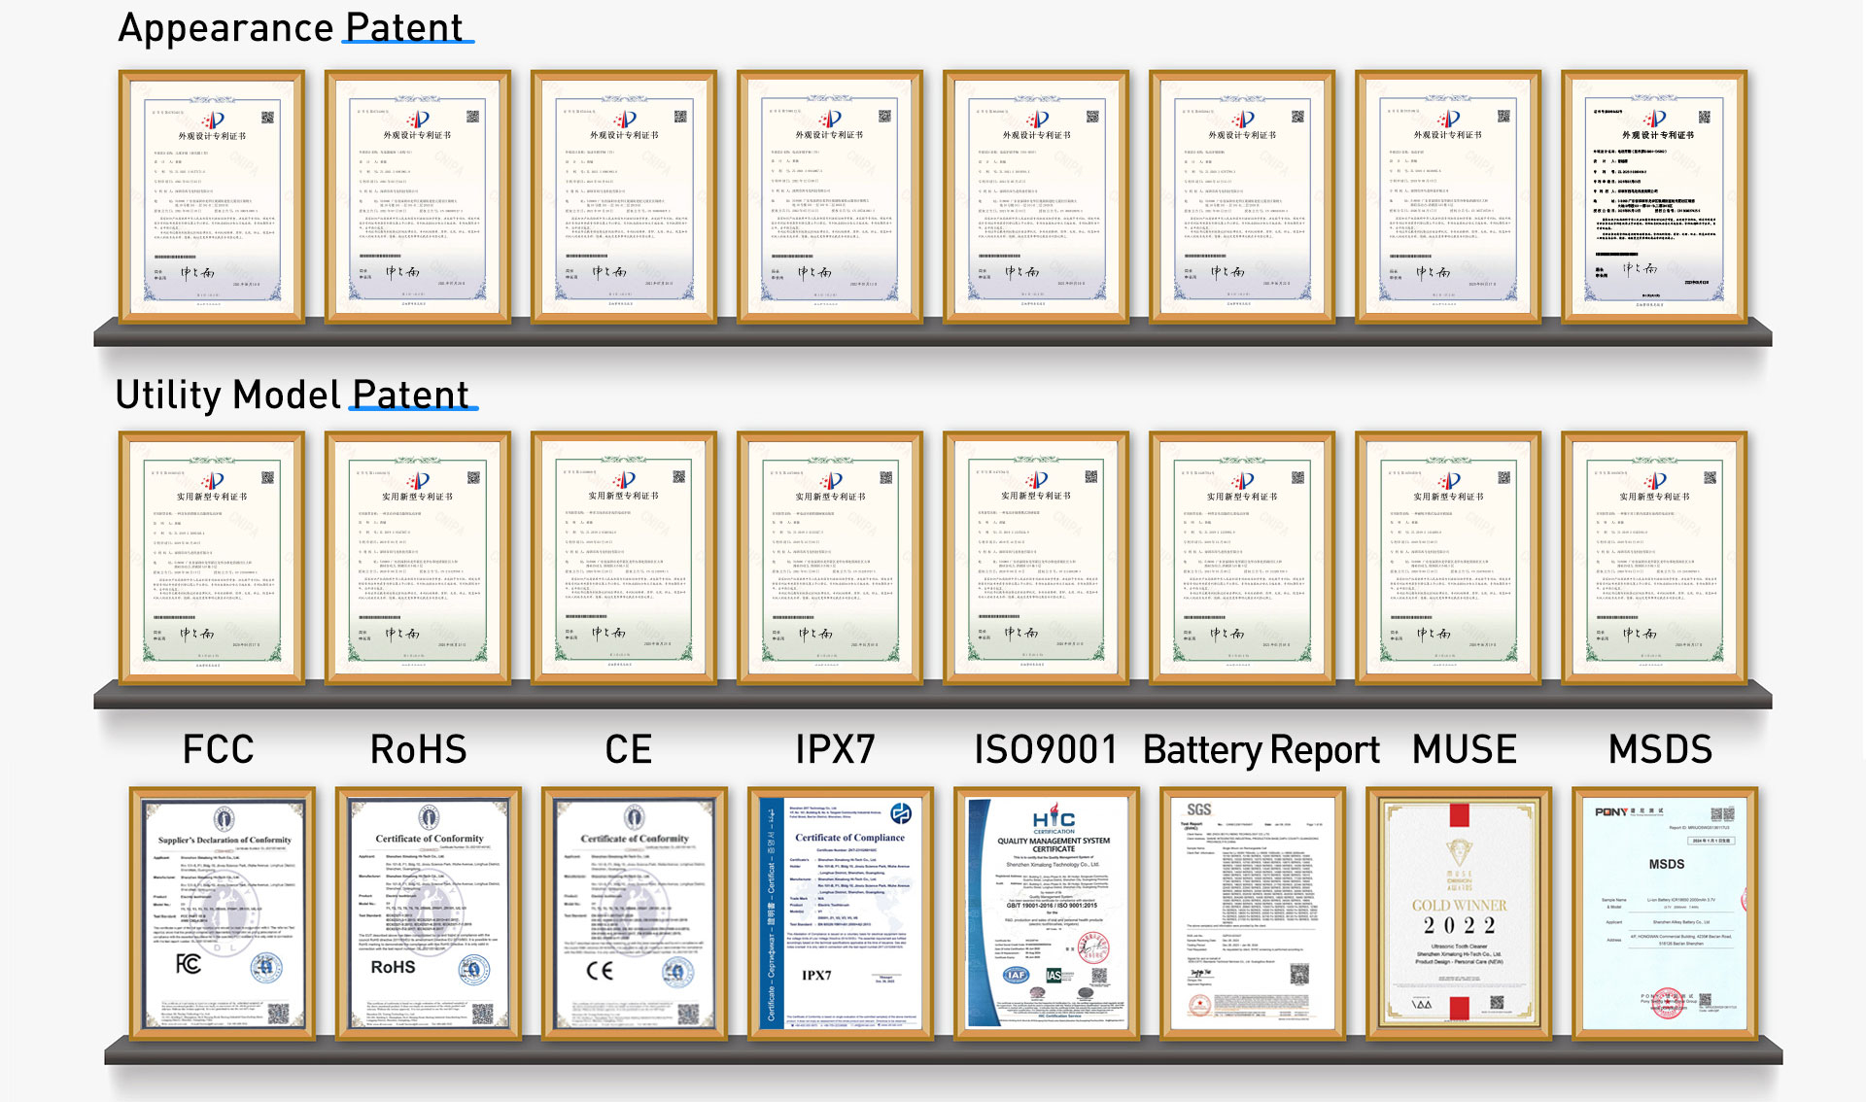1866x1102 pixels.
Task: Select the CE Certificate of Conformity
Action: 635,913
